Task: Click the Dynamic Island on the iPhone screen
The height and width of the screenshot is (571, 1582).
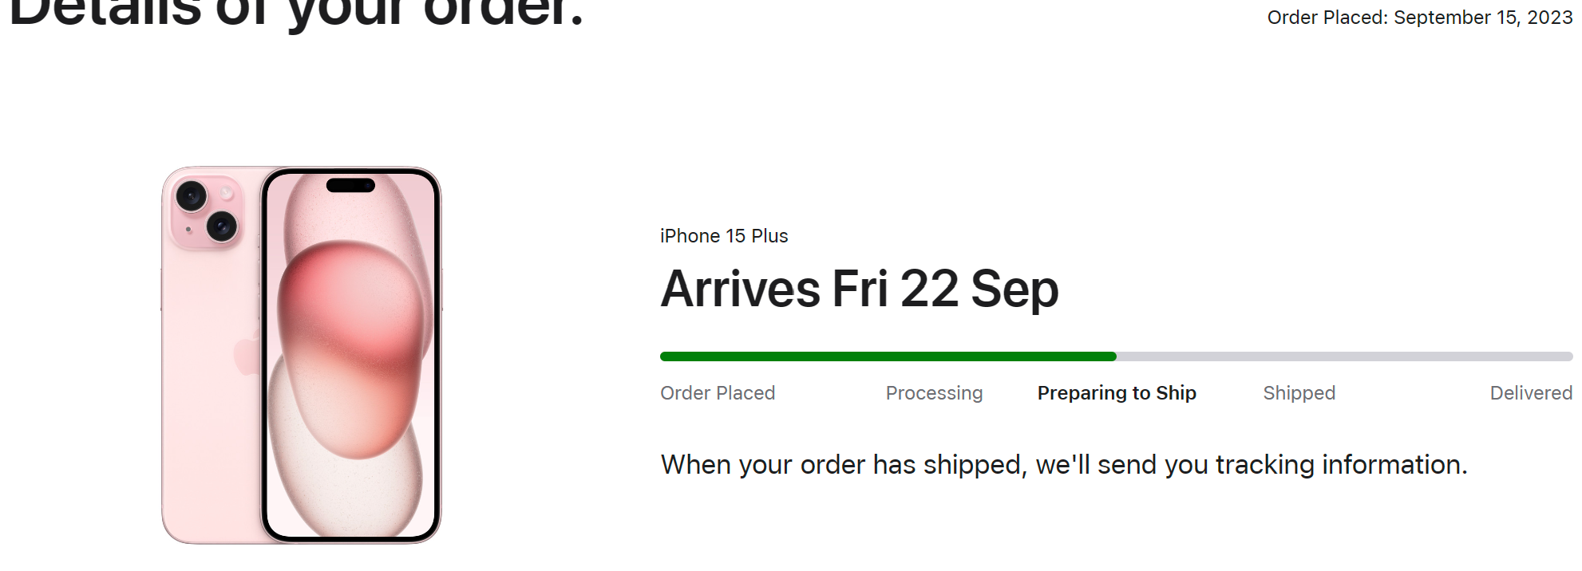Action: click(350, 186)
